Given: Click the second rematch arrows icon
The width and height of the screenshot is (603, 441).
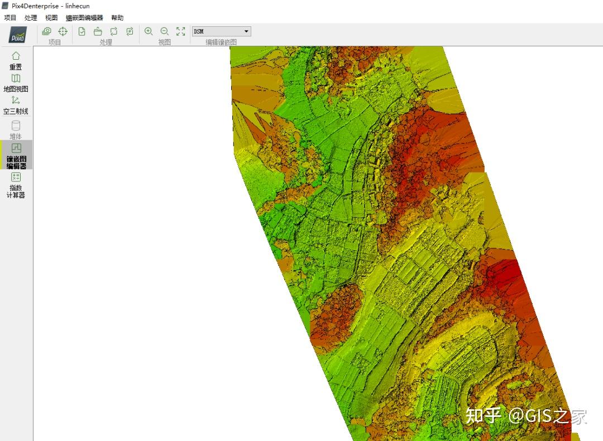Looking at the screenshot, I should 130,31.
